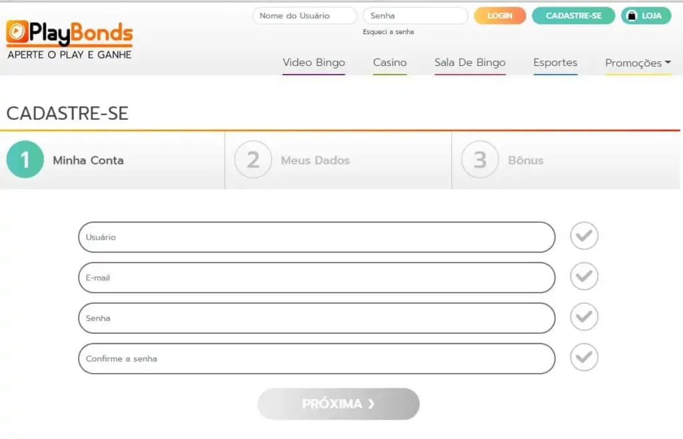The image size is (683, 439).
Task: Click into the E-mail registration field
Action: 317,278
